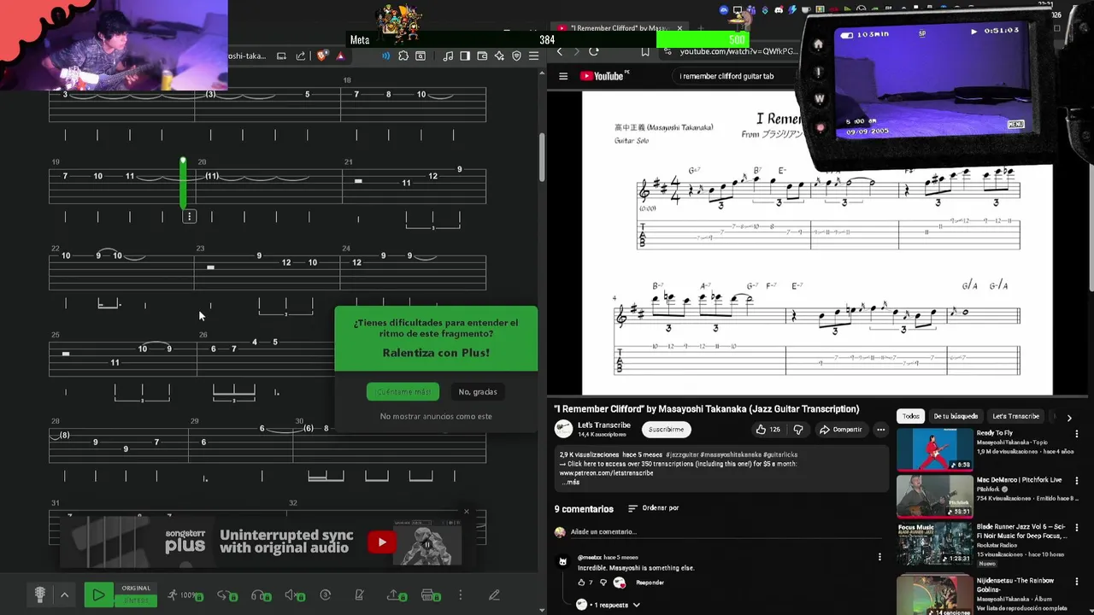Enable the count-in control
Screen dimensions: 1094x615
pyautogui.click(x=325, y=595)
